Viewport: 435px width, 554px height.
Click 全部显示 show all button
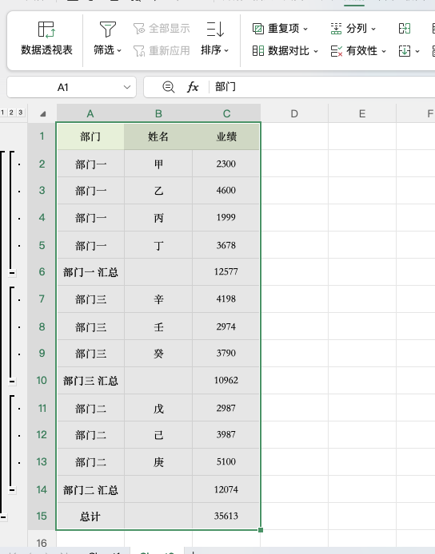pos(162,28)
